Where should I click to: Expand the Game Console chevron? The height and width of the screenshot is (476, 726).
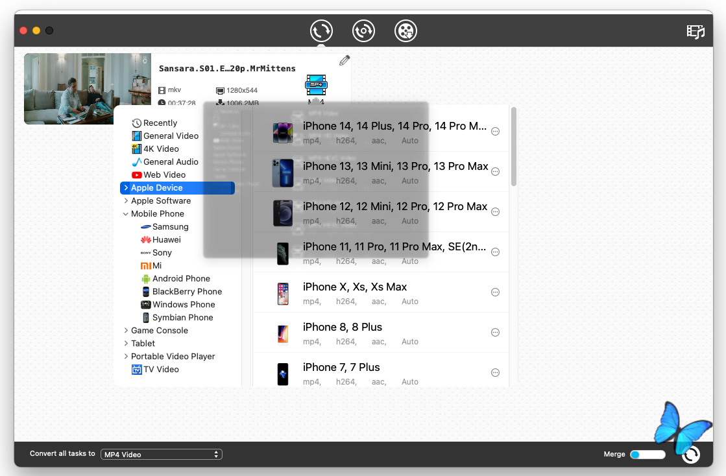(x=126, y=330)
